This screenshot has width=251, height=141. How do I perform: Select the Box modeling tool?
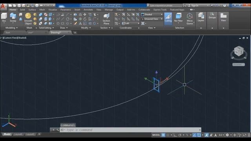pyautogui.click(x=4, y=18)
